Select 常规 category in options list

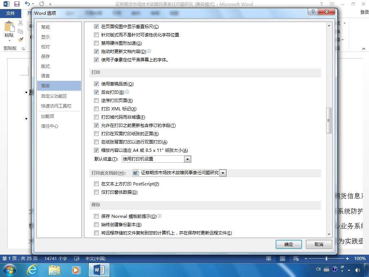point(59,27)
